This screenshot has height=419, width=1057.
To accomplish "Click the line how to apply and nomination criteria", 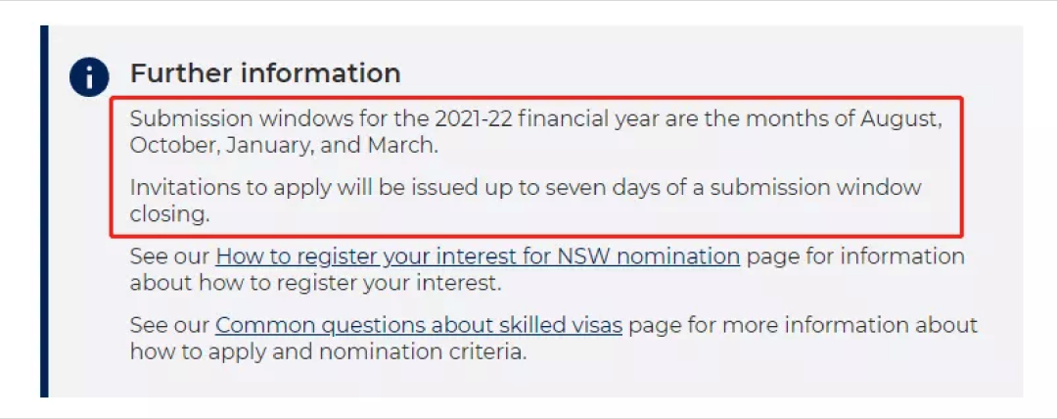I will [x=328, y=352].
